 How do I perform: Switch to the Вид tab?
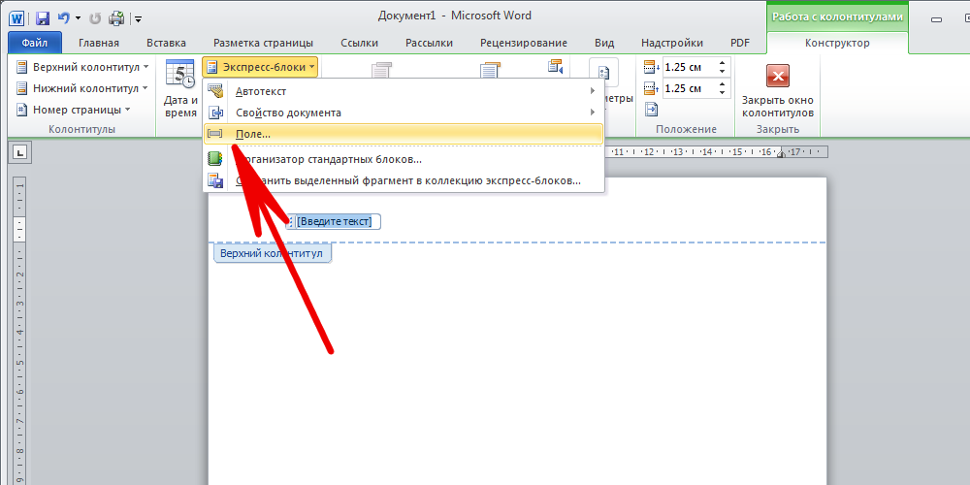(x=603, y=43)
